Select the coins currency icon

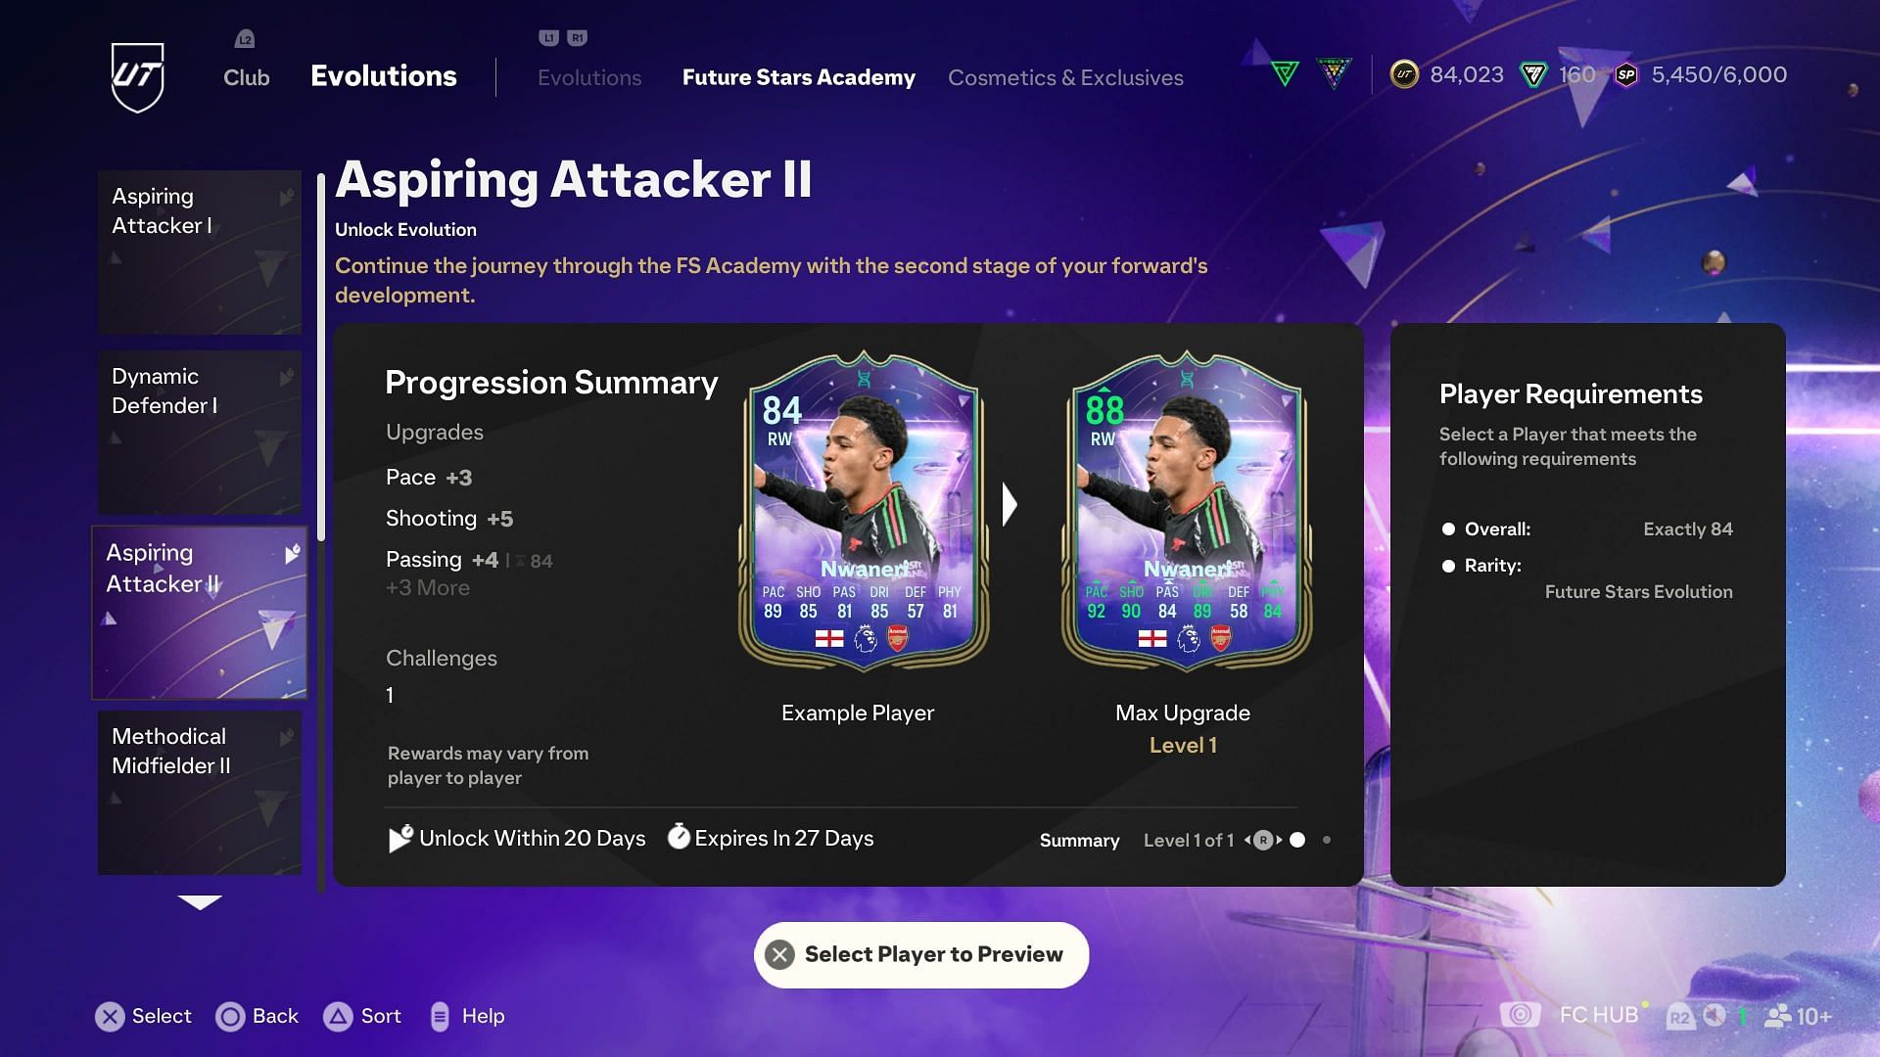1406,73
